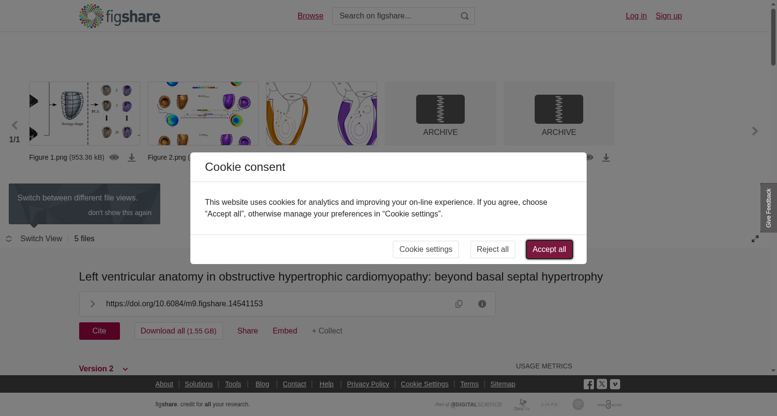Screen dimensions: 777x416
Task: Copy the DOI link with the copy icon
Action: (x=459, y=304)
